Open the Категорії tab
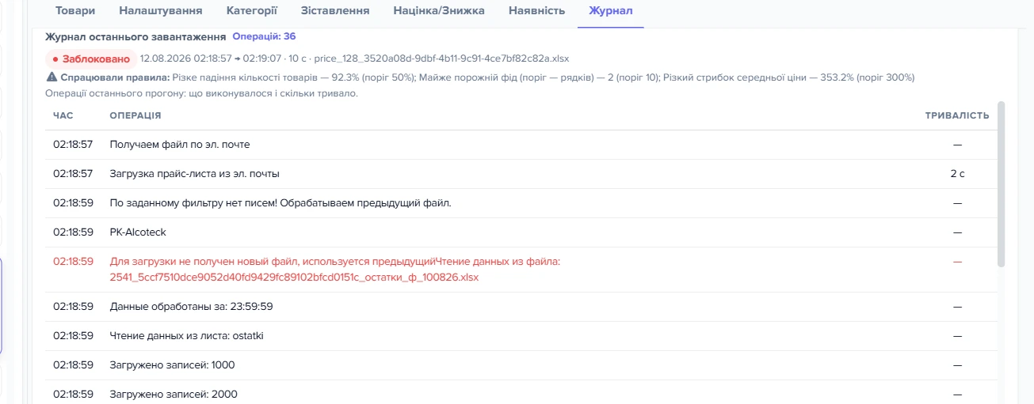 point(251,11)
